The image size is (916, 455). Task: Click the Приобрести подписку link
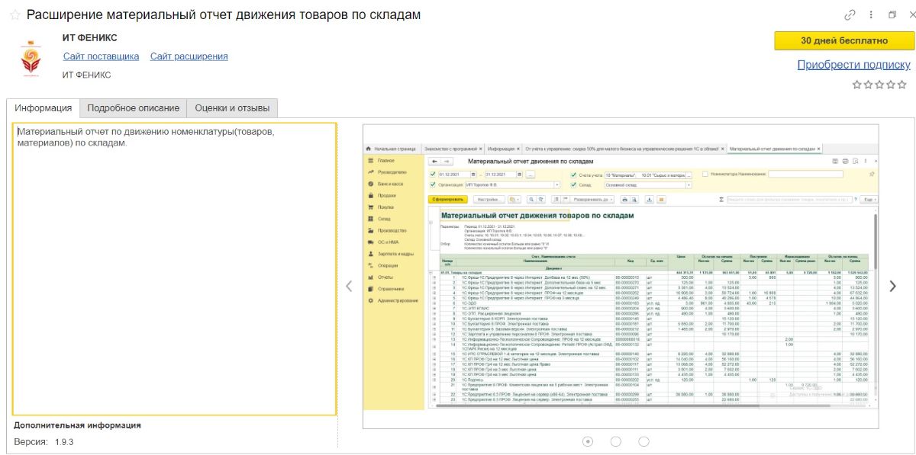tap(853, 65)
